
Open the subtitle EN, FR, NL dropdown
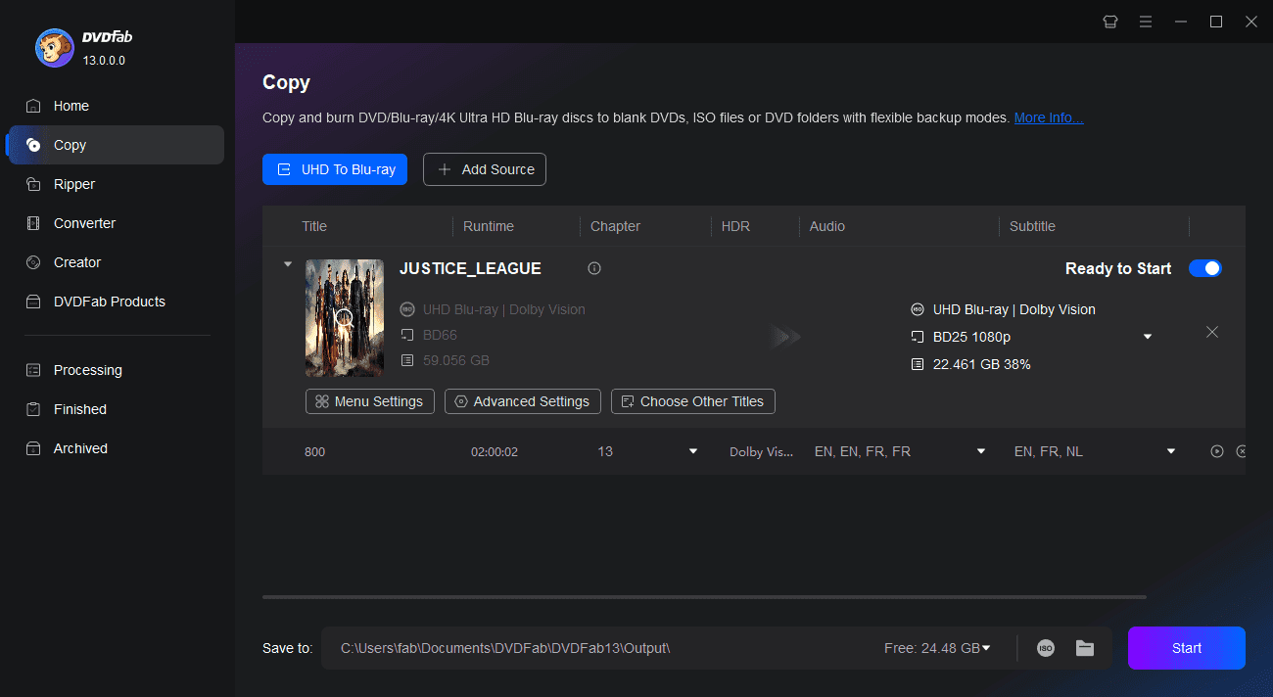(x=1171, y=451)
